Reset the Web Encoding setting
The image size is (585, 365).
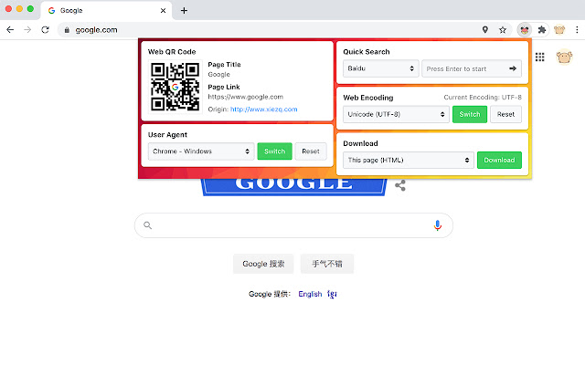pyautogui.click(x=505, y=114)
